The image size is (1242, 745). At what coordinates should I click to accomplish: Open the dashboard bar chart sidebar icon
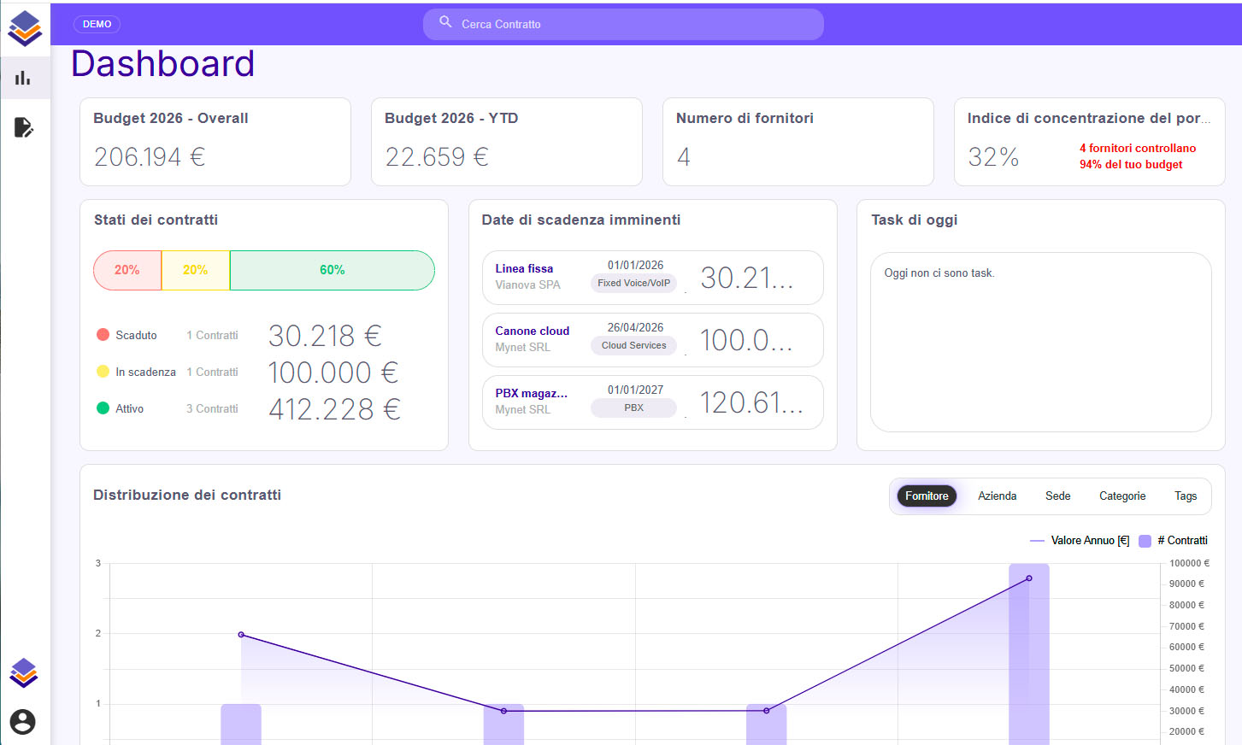[23, 79]
